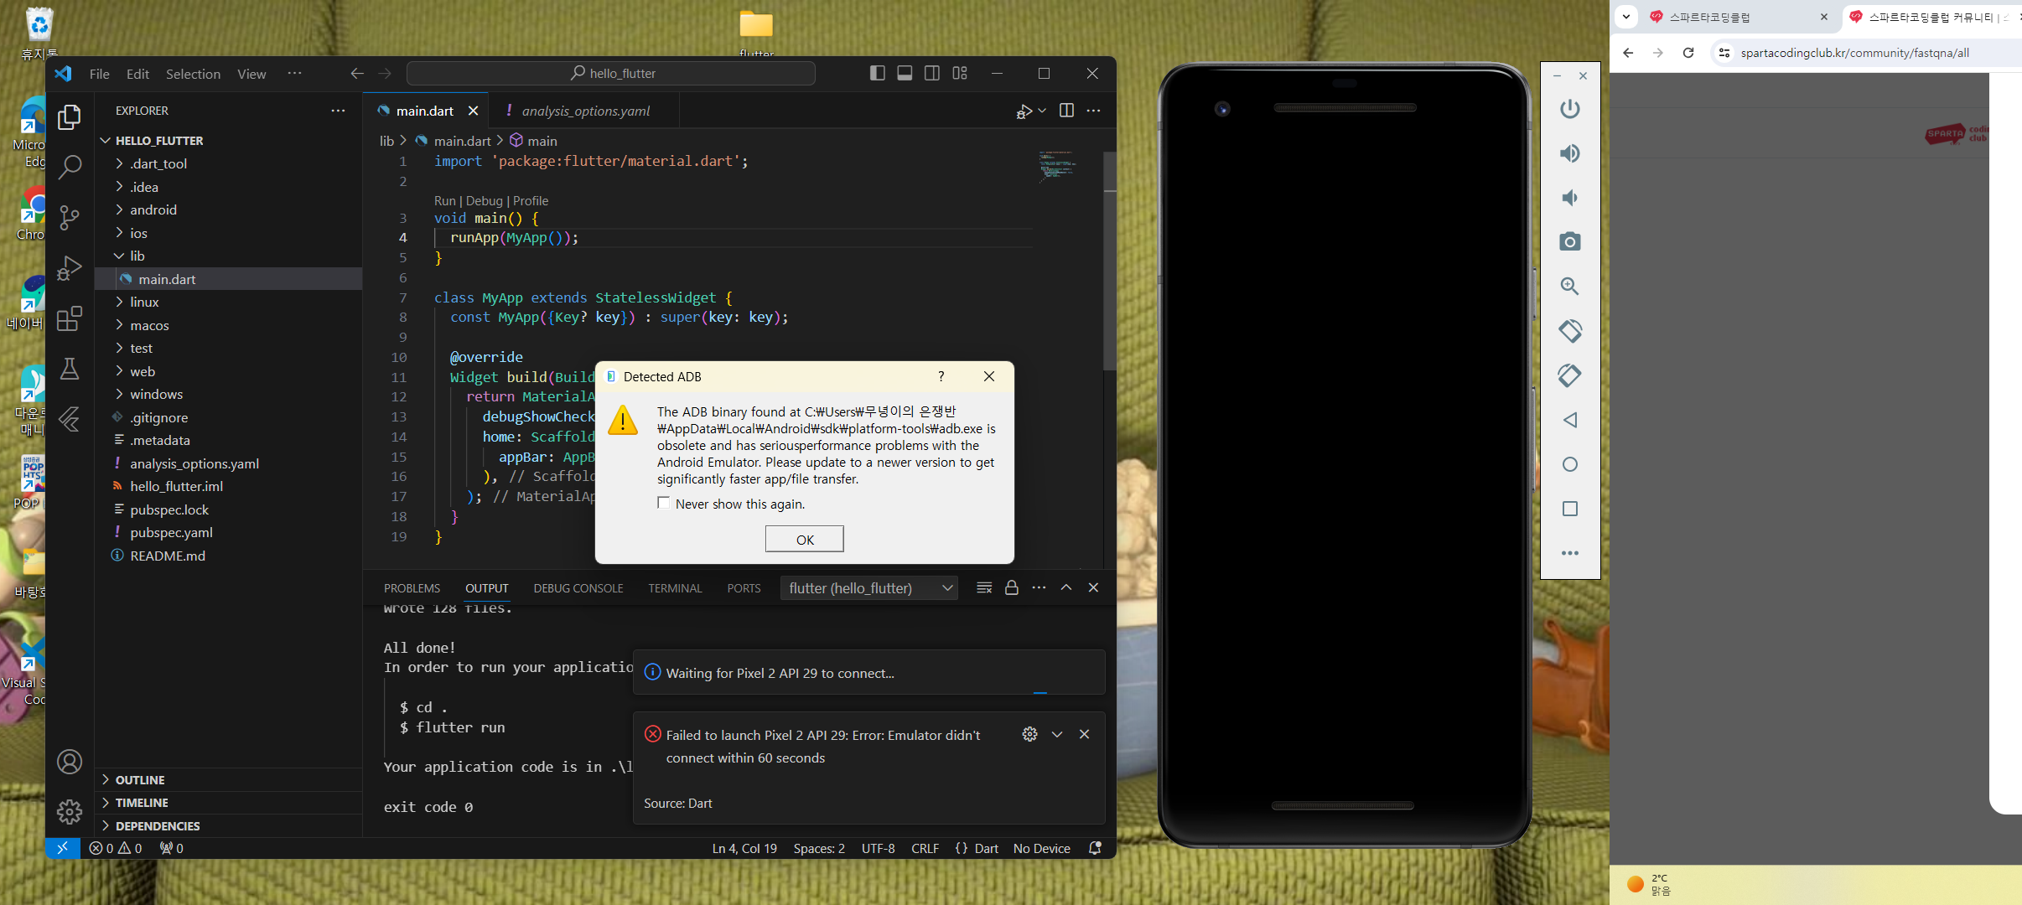Image resolution: width=2022 pixels, height=905 pixels.
Task: Open README.md in the explorer
Action: pos(228,556)
